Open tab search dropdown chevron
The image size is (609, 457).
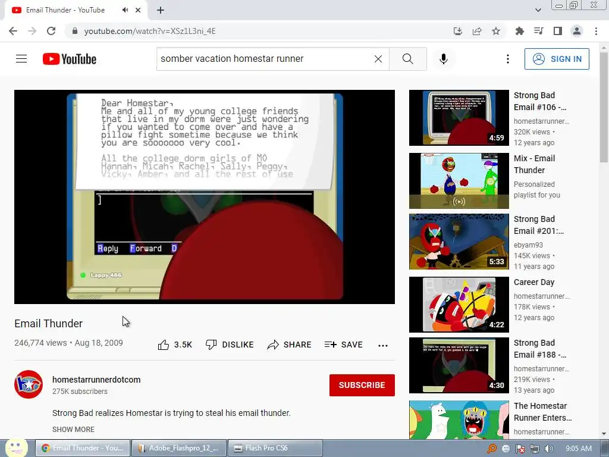point(538,10)
